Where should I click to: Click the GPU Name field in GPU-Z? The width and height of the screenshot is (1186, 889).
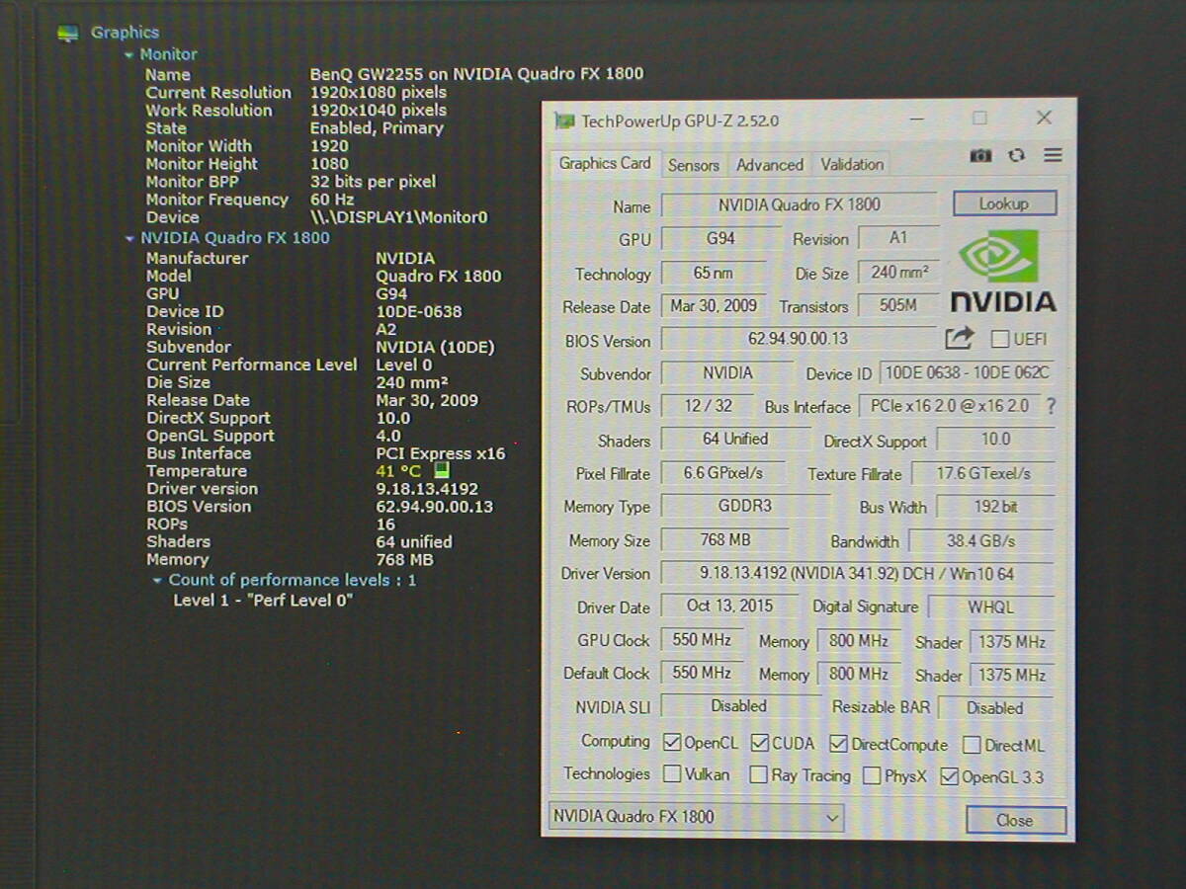799,204
